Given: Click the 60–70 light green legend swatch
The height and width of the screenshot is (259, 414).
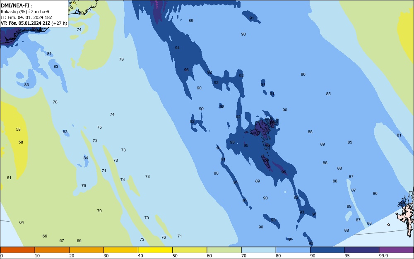Looking at the screenshot, I should [224, 250].
